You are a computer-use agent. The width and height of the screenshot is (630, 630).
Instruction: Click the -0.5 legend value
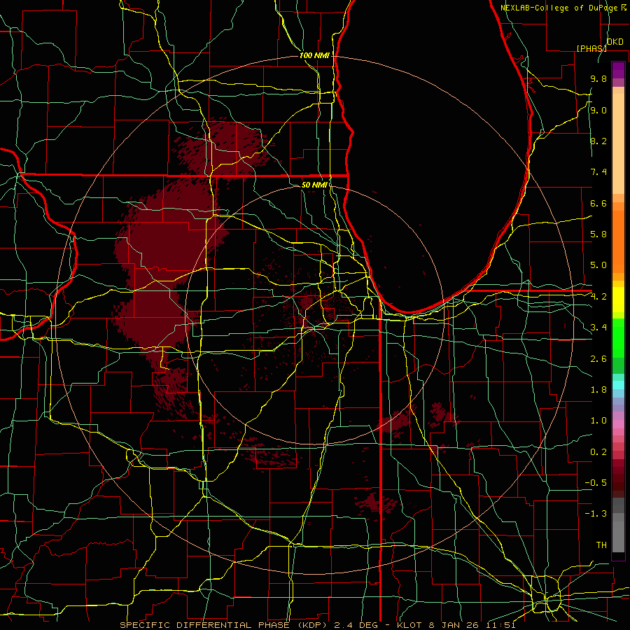(x=596, y=483)
